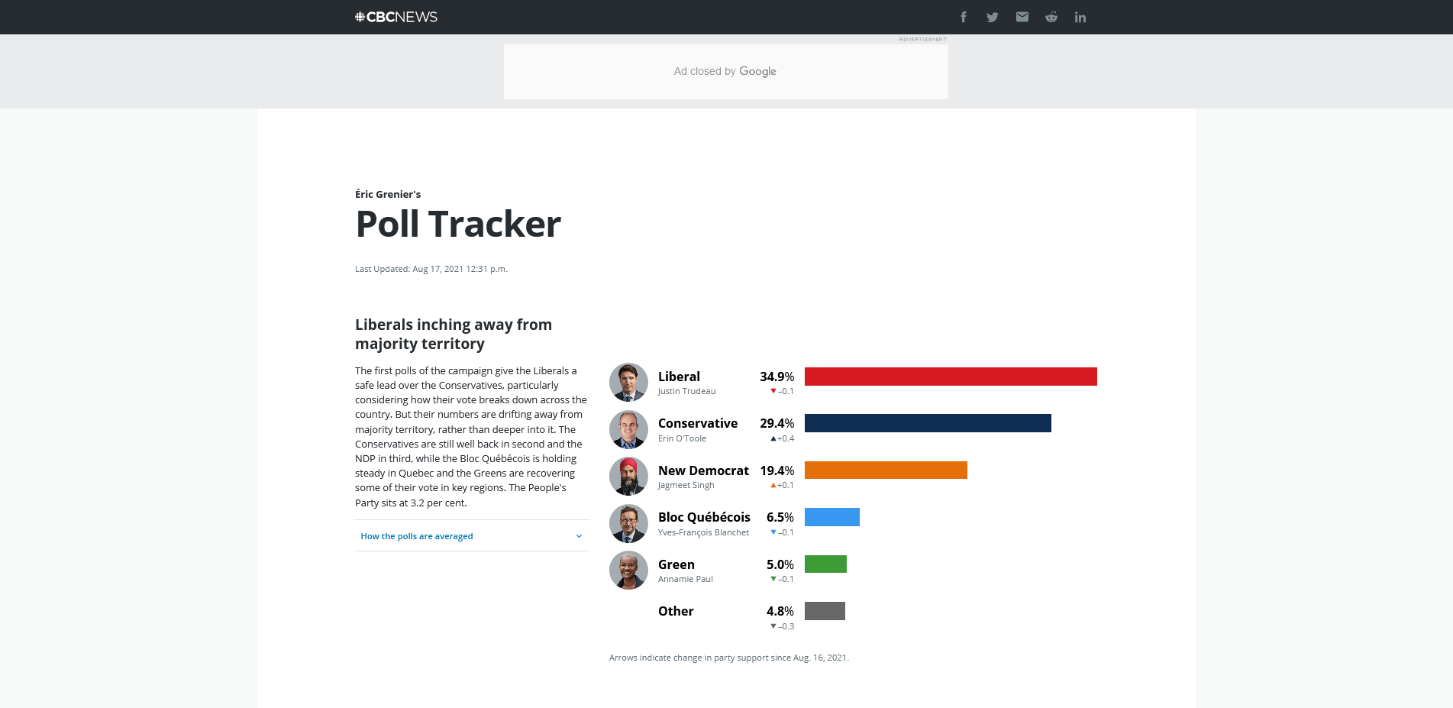
Task: Select the 'Other' row label
Action: pyautogui.click(x=676, y=611)
